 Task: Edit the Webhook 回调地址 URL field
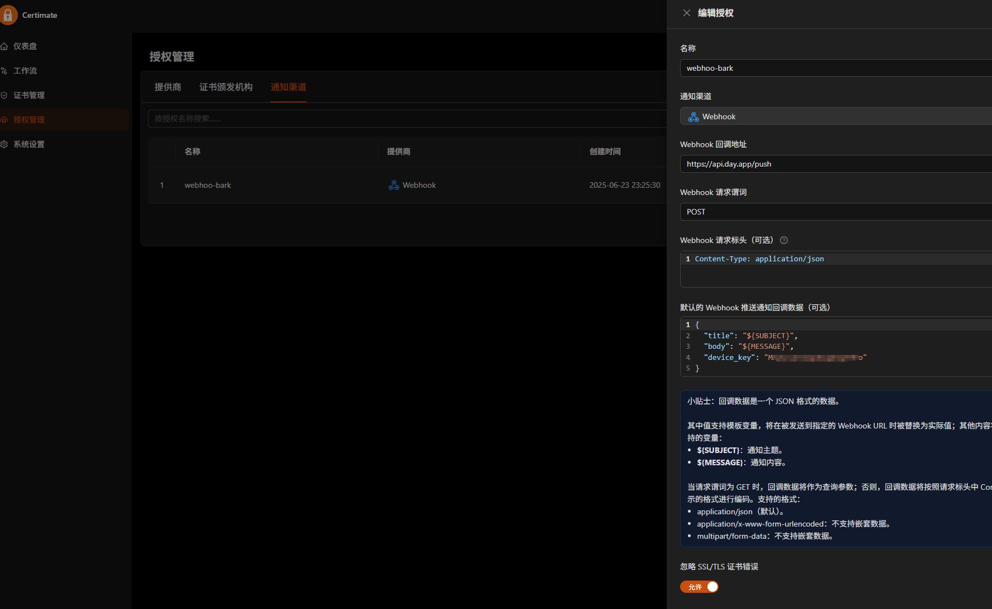pyautogui.click(x=836, y=164)
